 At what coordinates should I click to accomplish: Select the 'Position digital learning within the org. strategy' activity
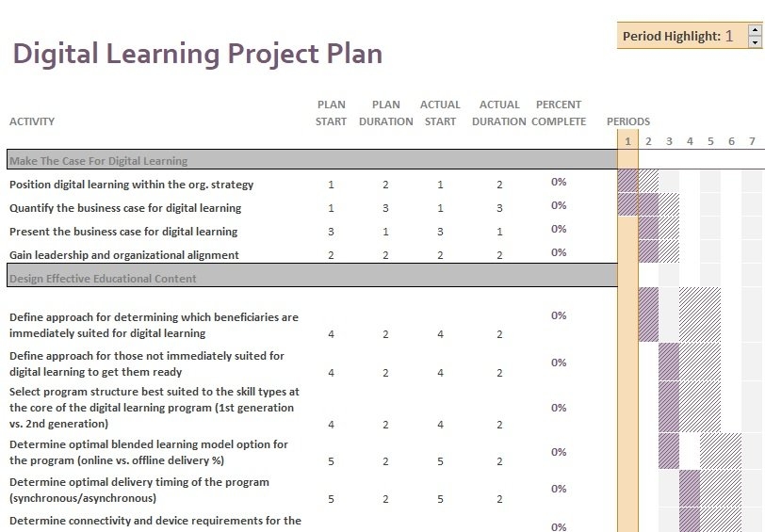(x=132, y=185)
